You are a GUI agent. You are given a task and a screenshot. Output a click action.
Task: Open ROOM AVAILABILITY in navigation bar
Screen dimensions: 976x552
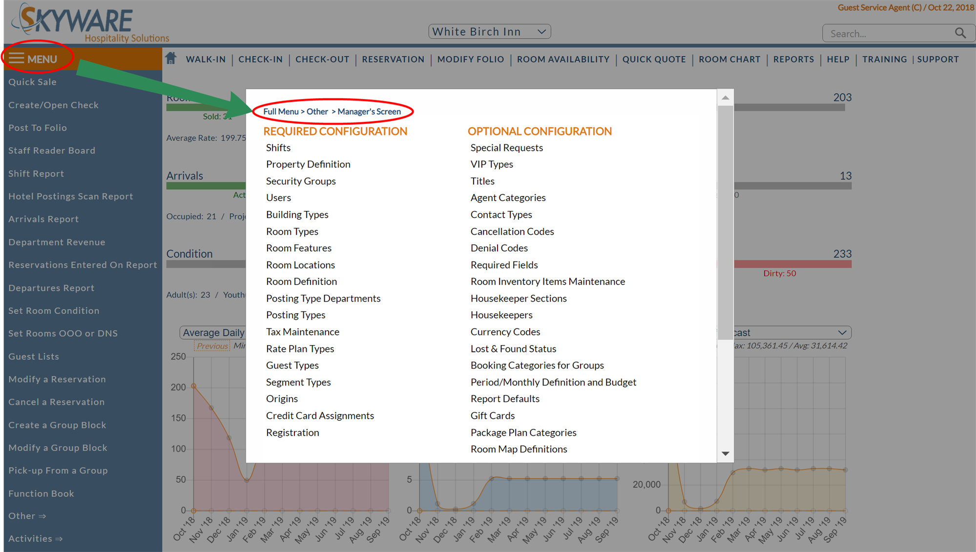click(563, 59)
